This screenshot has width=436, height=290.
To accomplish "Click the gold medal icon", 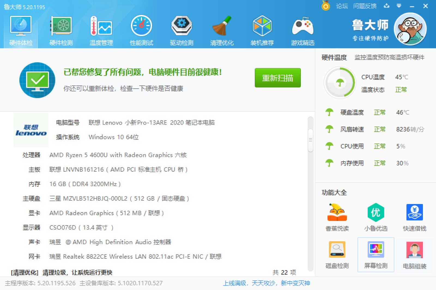I will click(325, 6).
